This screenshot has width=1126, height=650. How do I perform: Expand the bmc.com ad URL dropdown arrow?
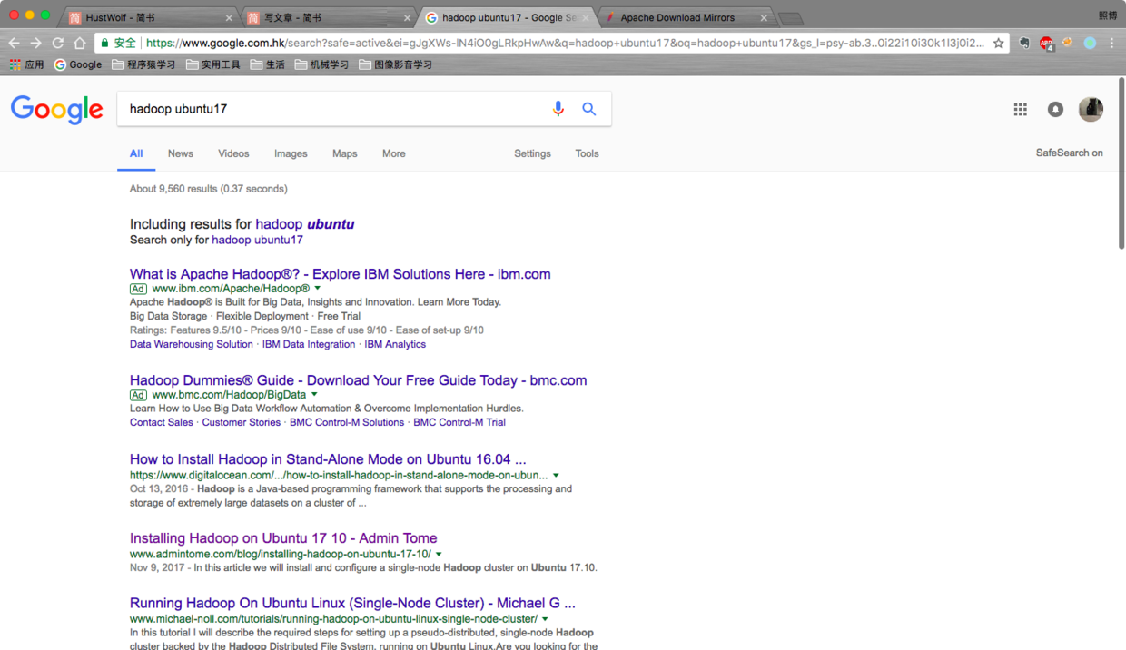(314, 395)
